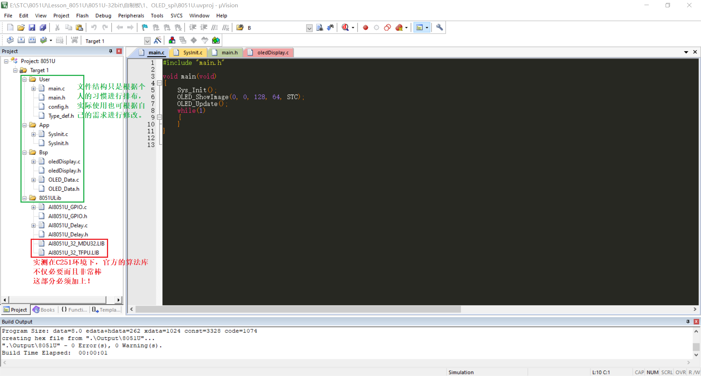Image resolution: width=701 pixels, height=376 pixels.
Task: Close the Project panel with red X
Action: [119, 51]
